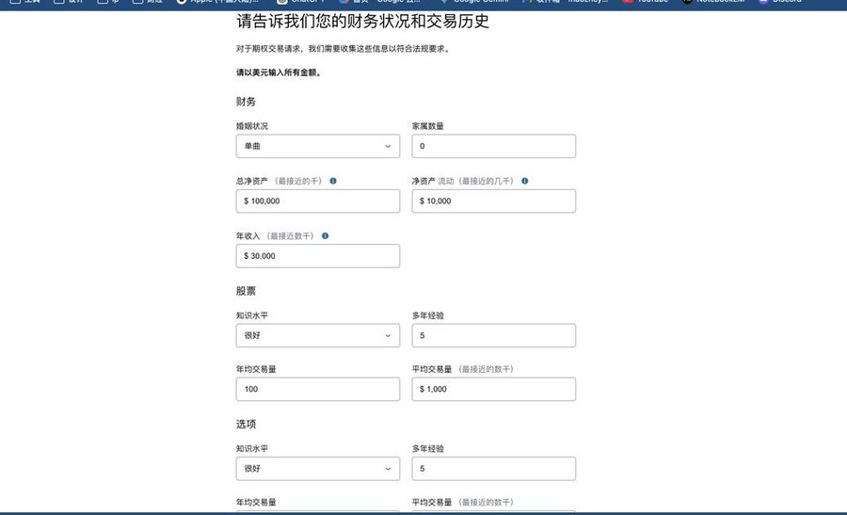
Task: Click the 股票 section title
Action: click(246, 291)
